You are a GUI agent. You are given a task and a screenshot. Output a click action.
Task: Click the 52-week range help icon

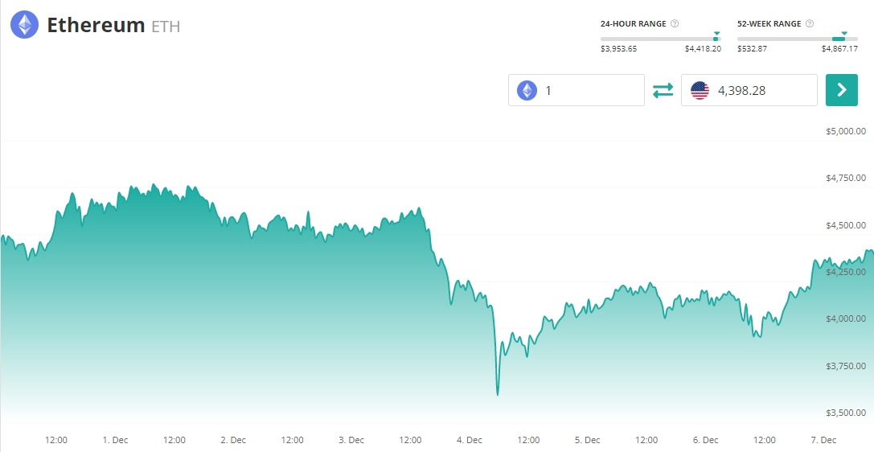click(x=808, y=24)
